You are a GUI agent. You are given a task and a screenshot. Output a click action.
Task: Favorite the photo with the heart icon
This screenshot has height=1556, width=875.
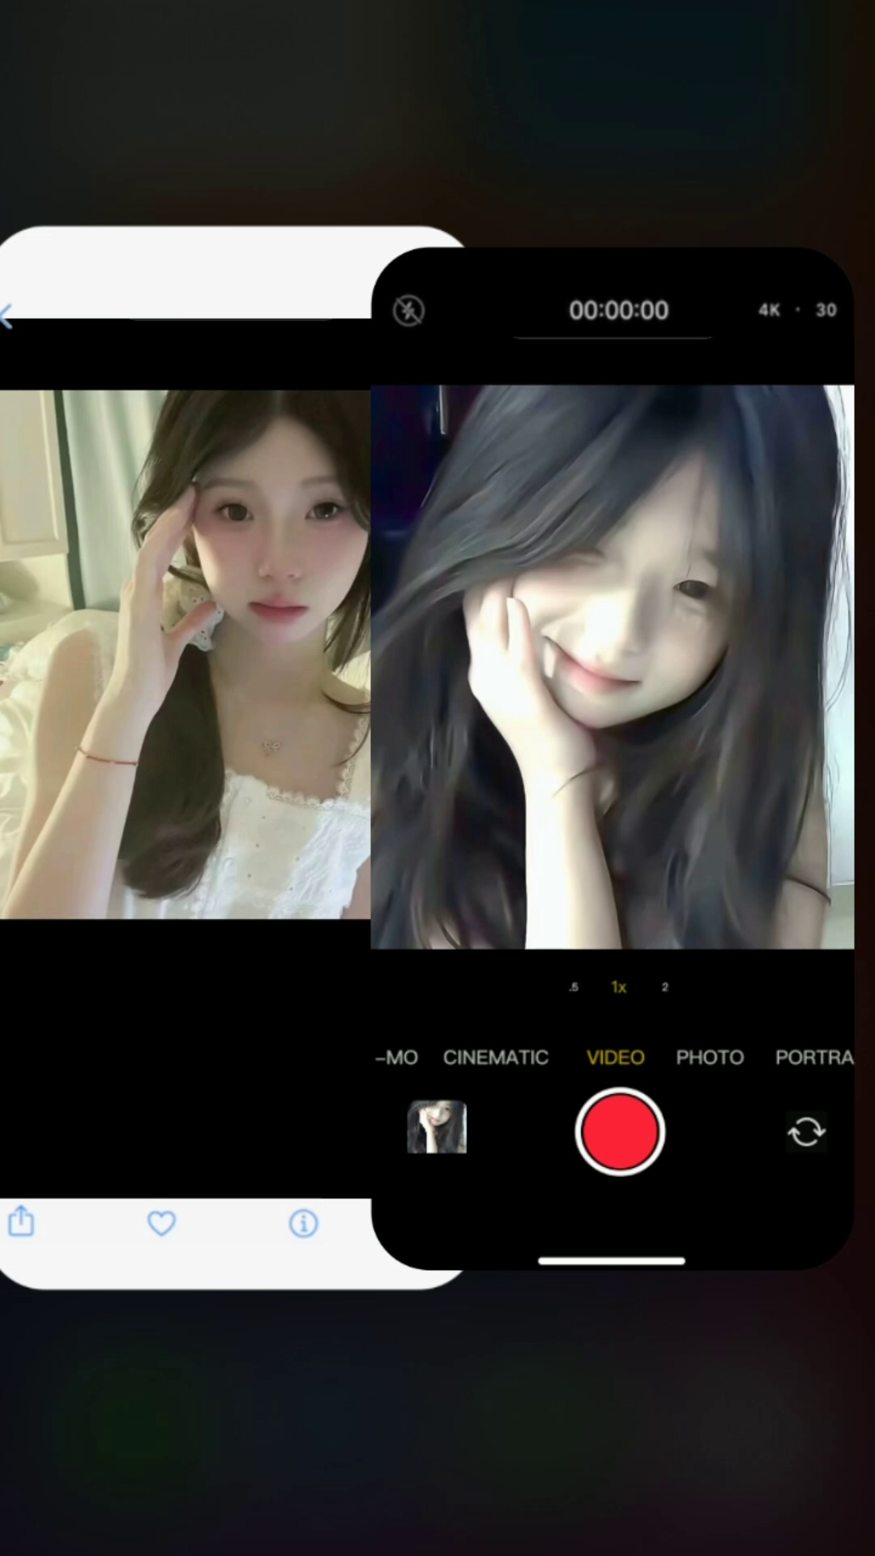pyautogui.click(x=161, y=1223)
